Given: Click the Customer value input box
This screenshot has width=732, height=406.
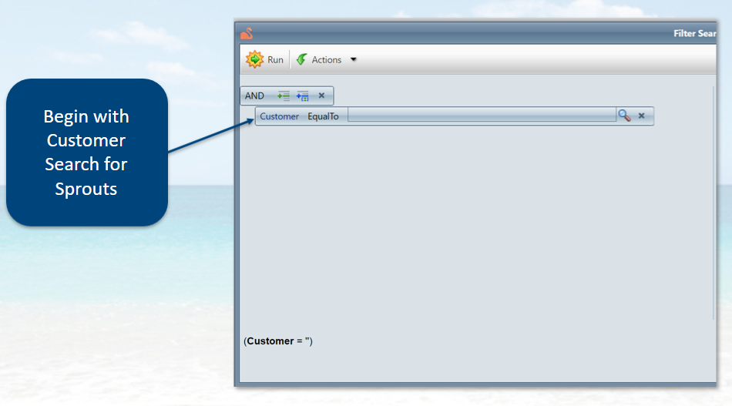Looking at the screenshot, I should [481, 116].
